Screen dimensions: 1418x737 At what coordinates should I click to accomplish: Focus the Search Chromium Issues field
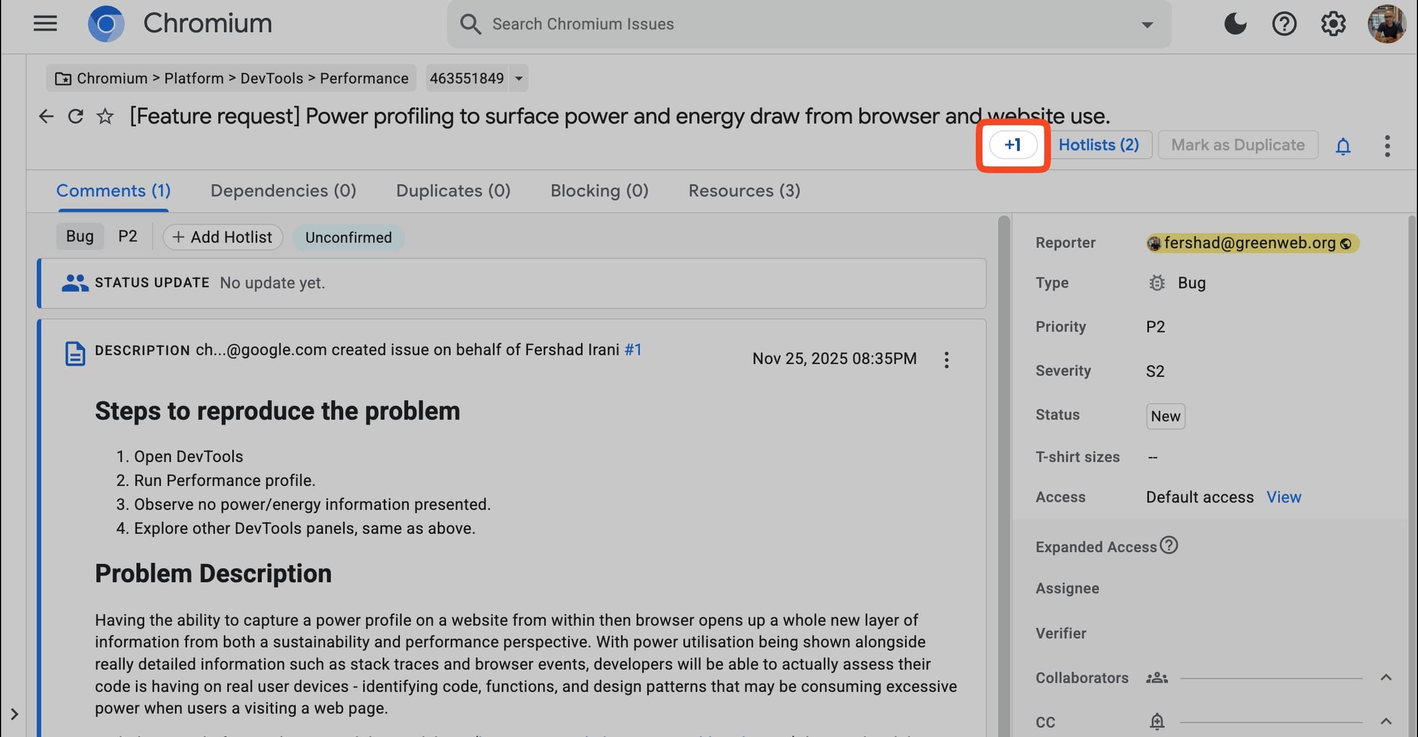[x=809, y=24]
